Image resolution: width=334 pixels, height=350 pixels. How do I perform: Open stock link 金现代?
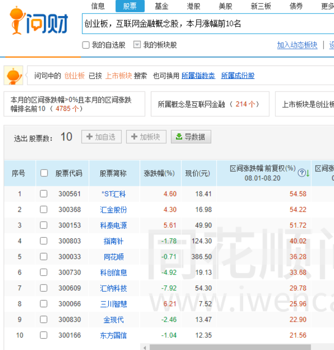pyautogui.click(x=114, y=319)
